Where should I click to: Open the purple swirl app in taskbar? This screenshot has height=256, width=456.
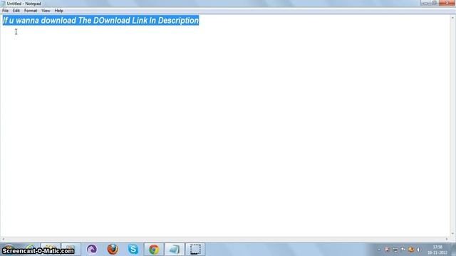(x=92, y=249)
